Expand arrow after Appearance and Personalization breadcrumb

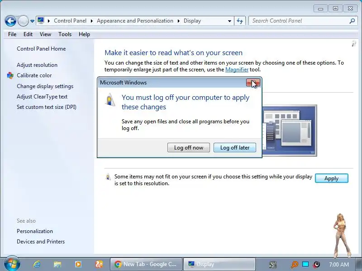click(178, 21)
